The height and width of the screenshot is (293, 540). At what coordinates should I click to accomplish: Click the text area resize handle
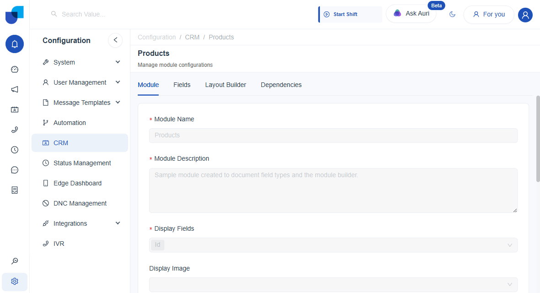tap(515, 210)
